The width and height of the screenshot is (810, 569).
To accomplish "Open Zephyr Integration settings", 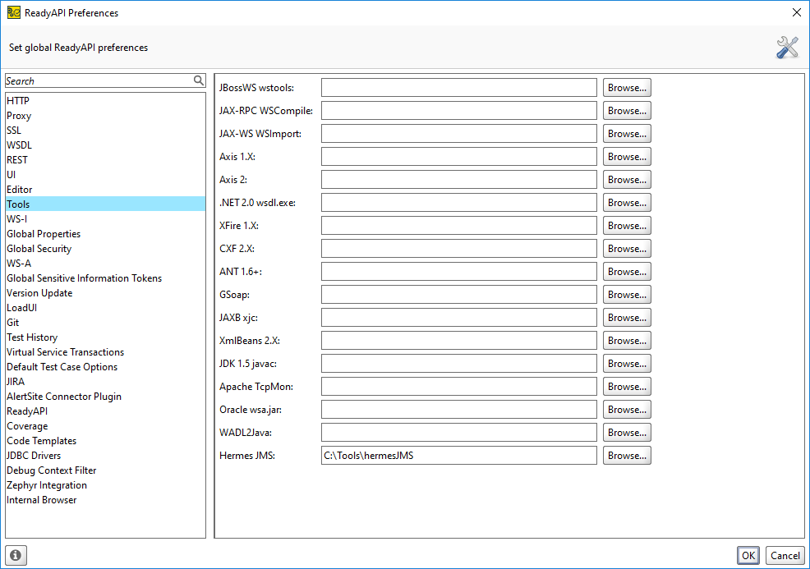I will coord(105,485).
